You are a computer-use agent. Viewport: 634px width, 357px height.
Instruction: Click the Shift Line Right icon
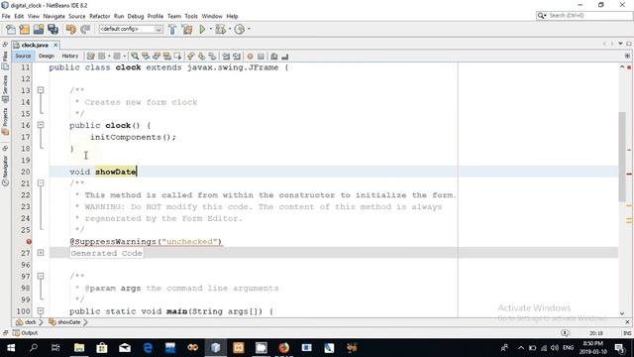tap(237, 57)
